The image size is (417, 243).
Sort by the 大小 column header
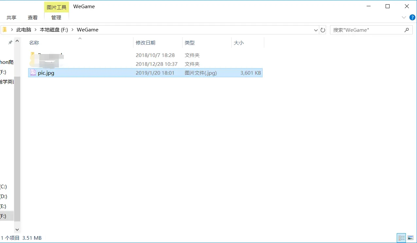239,43
